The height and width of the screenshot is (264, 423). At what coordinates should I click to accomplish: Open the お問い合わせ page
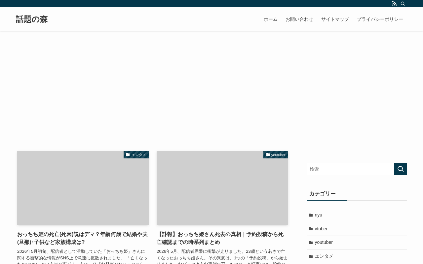pyautogui.click(x=299, y=19)
